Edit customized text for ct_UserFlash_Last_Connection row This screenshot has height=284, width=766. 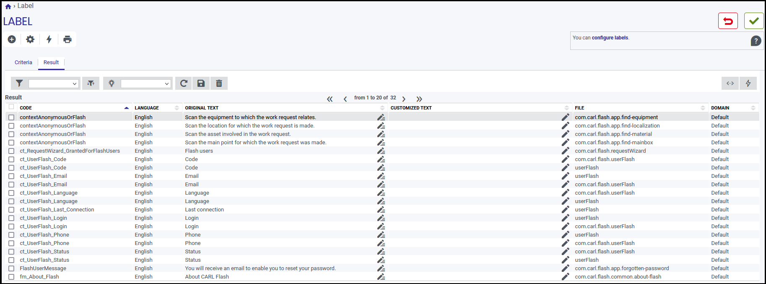(565, 209)
